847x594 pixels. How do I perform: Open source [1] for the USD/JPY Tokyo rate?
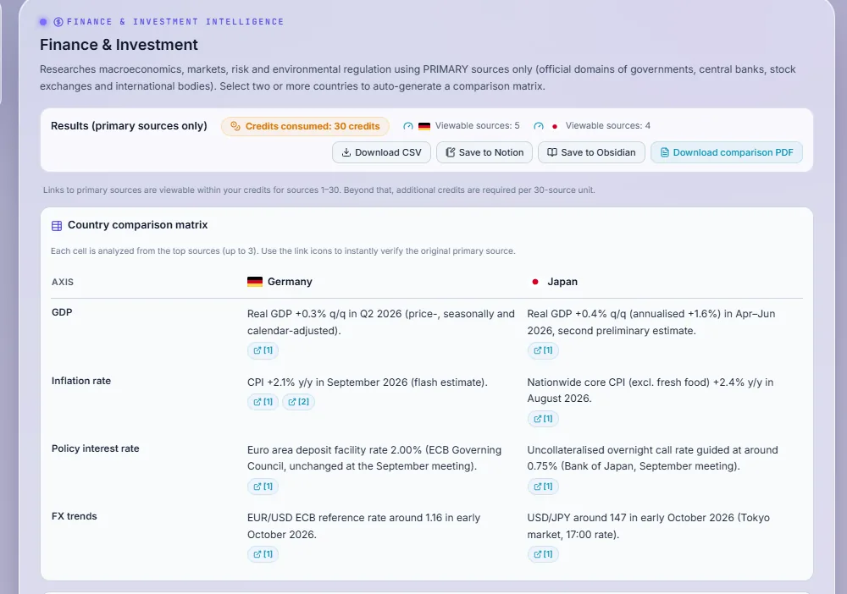(543, 554)
